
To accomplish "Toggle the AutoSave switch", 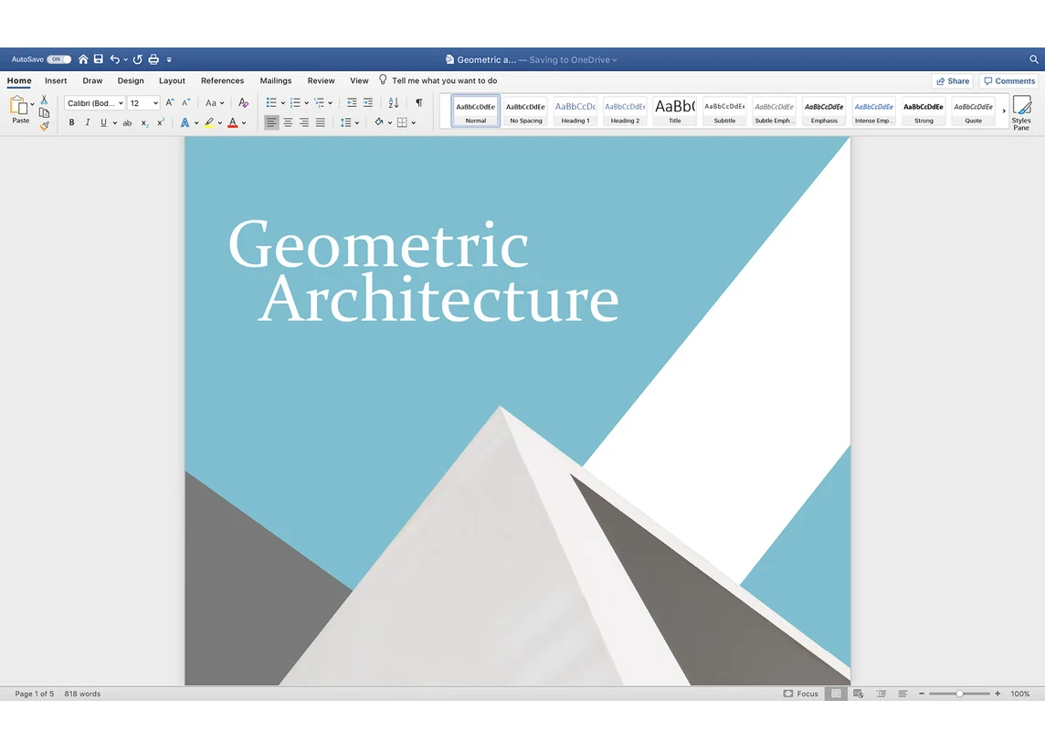I will 58,59.
